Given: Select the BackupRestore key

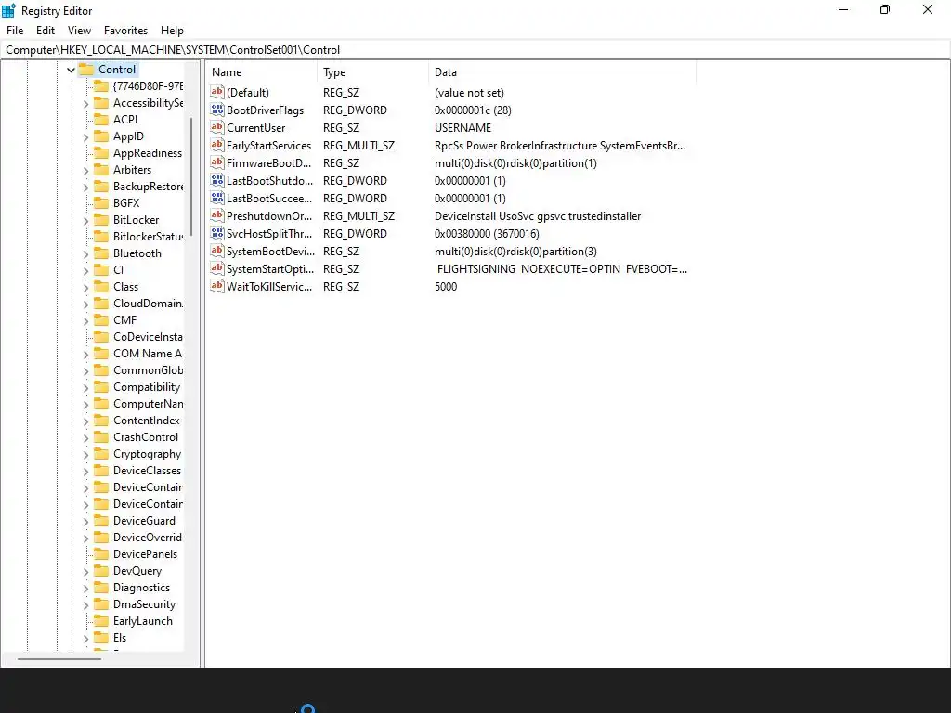Looking at the screenshot, I should pyautogui.click(x=148, y=186).
